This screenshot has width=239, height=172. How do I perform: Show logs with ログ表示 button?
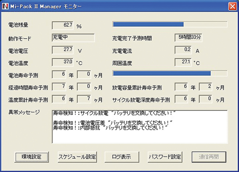tap(121, 156)
